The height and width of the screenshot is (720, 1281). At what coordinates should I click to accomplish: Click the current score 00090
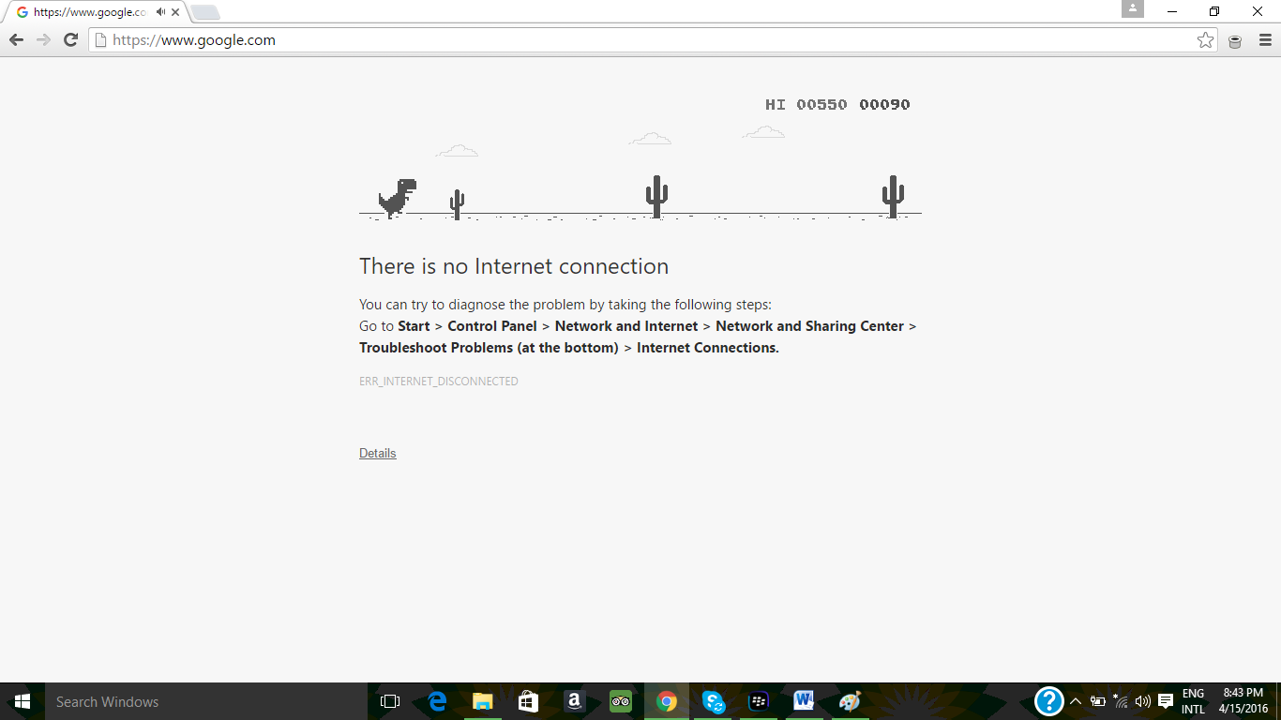884,104
